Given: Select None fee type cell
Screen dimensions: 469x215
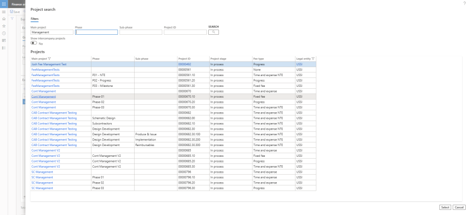Looking at the screenshot, I should [x=273, y=70].
